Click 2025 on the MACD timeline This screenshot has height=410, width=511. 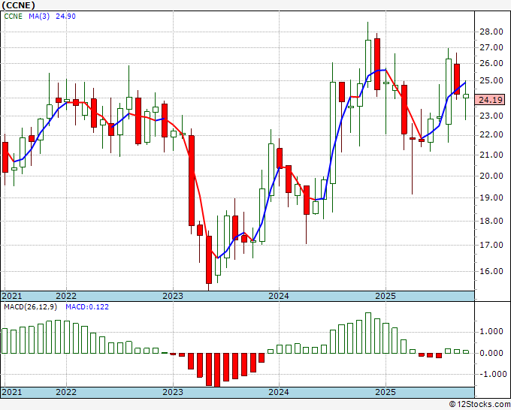386,392
